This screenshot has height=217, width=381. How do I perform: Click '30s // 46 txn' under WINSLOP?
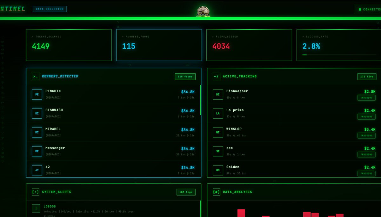pos(236,135)
